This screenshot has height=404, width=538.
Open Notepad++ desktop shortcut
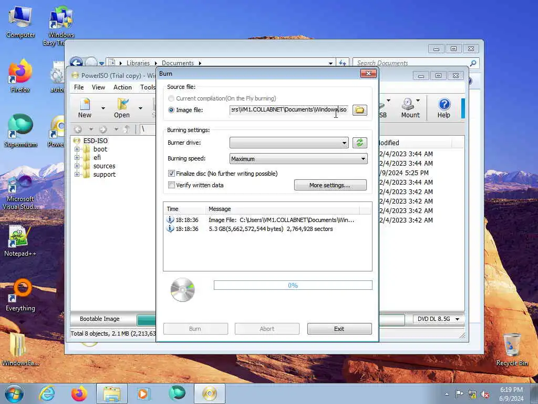click(20, 240)
